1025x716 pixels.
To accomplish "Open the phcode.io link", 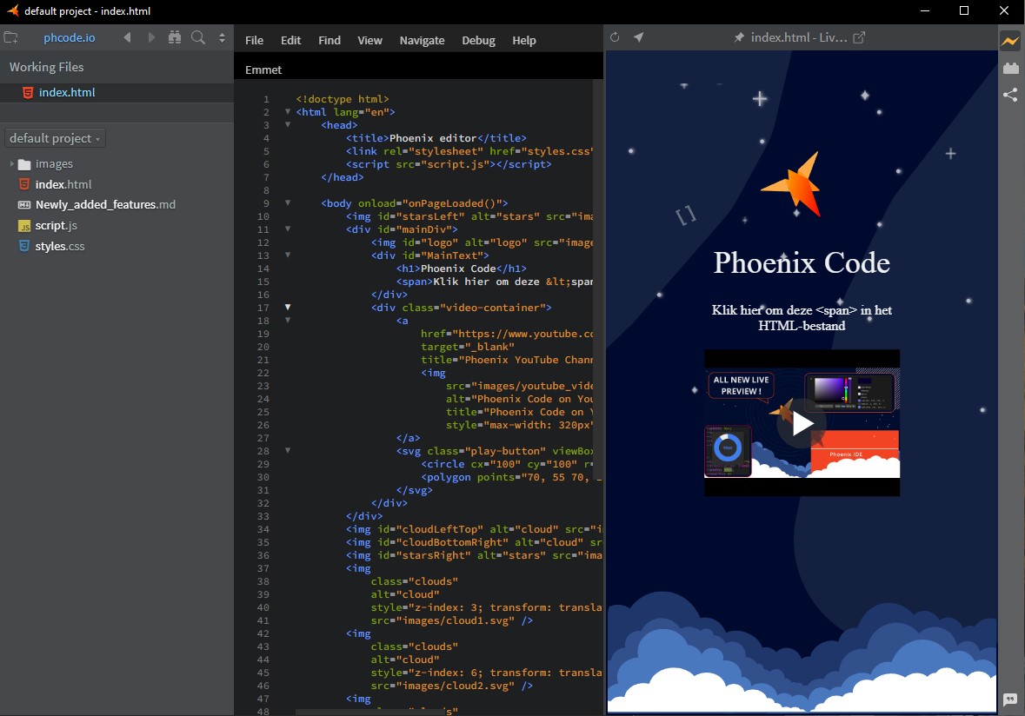I will point(70,38).
